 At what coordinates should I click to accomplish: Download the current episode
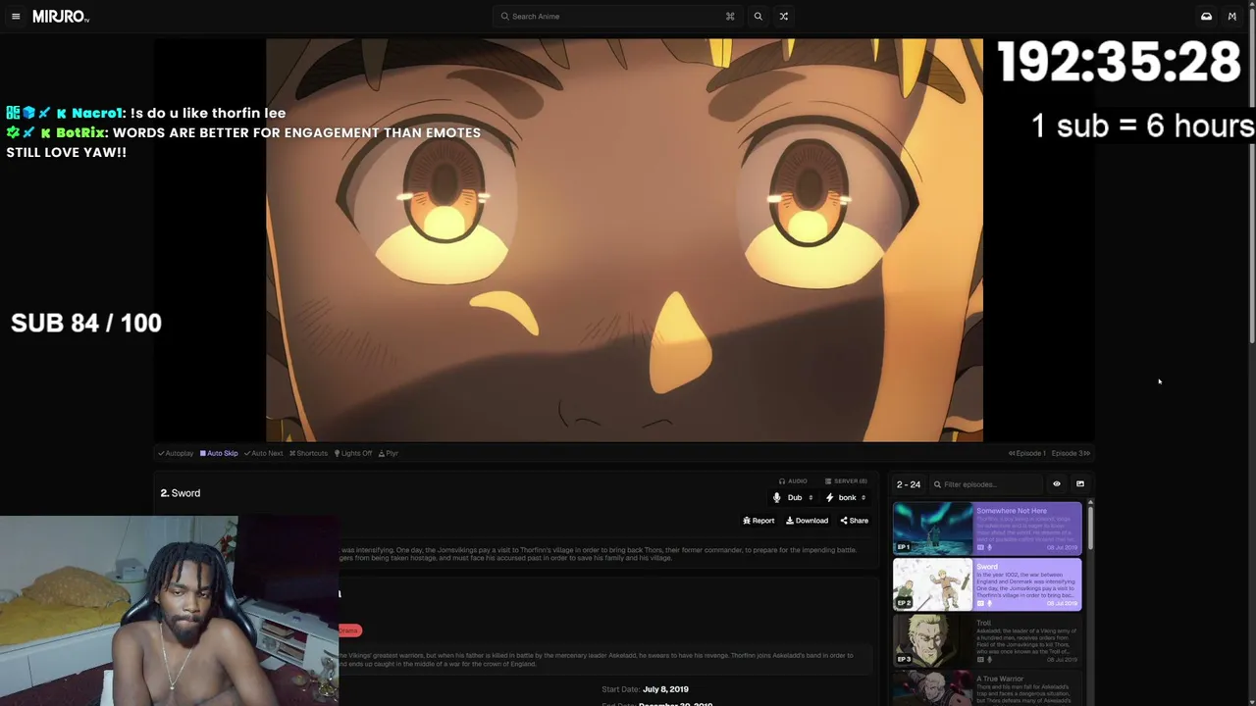point(807,521)
